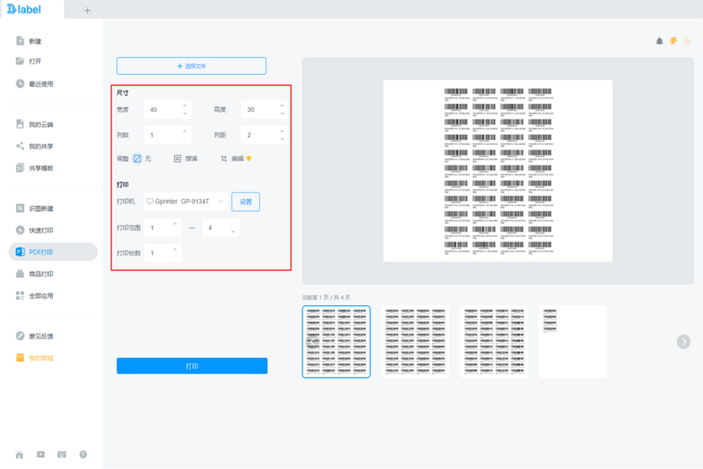This screenshot has height=469, width=703.
Task: Click the keyboard shortcuts icon
Action: point(62,454)
